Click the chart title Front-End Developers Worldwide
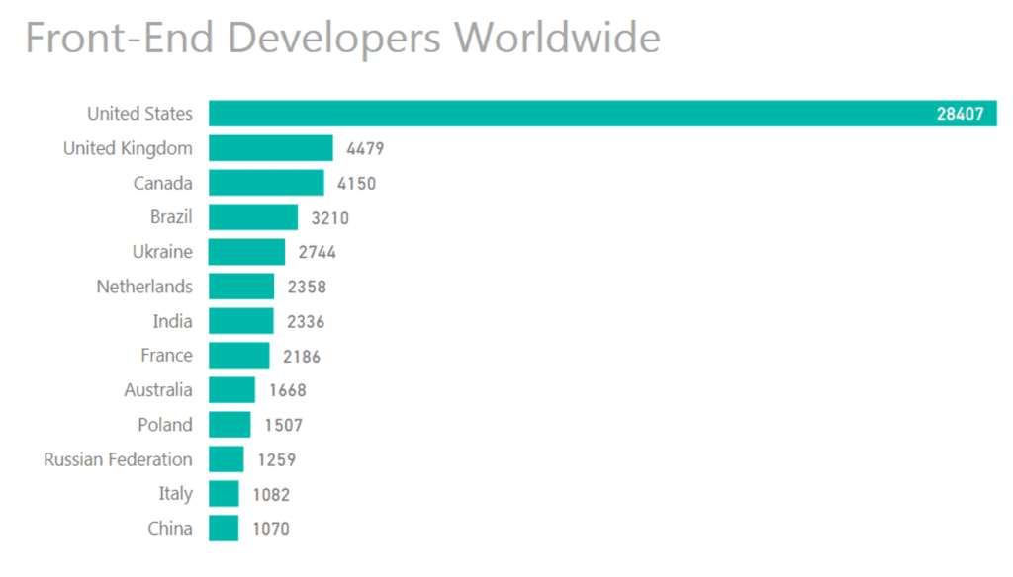Viewport: 1013px width, 577px height. pos(344,38)
